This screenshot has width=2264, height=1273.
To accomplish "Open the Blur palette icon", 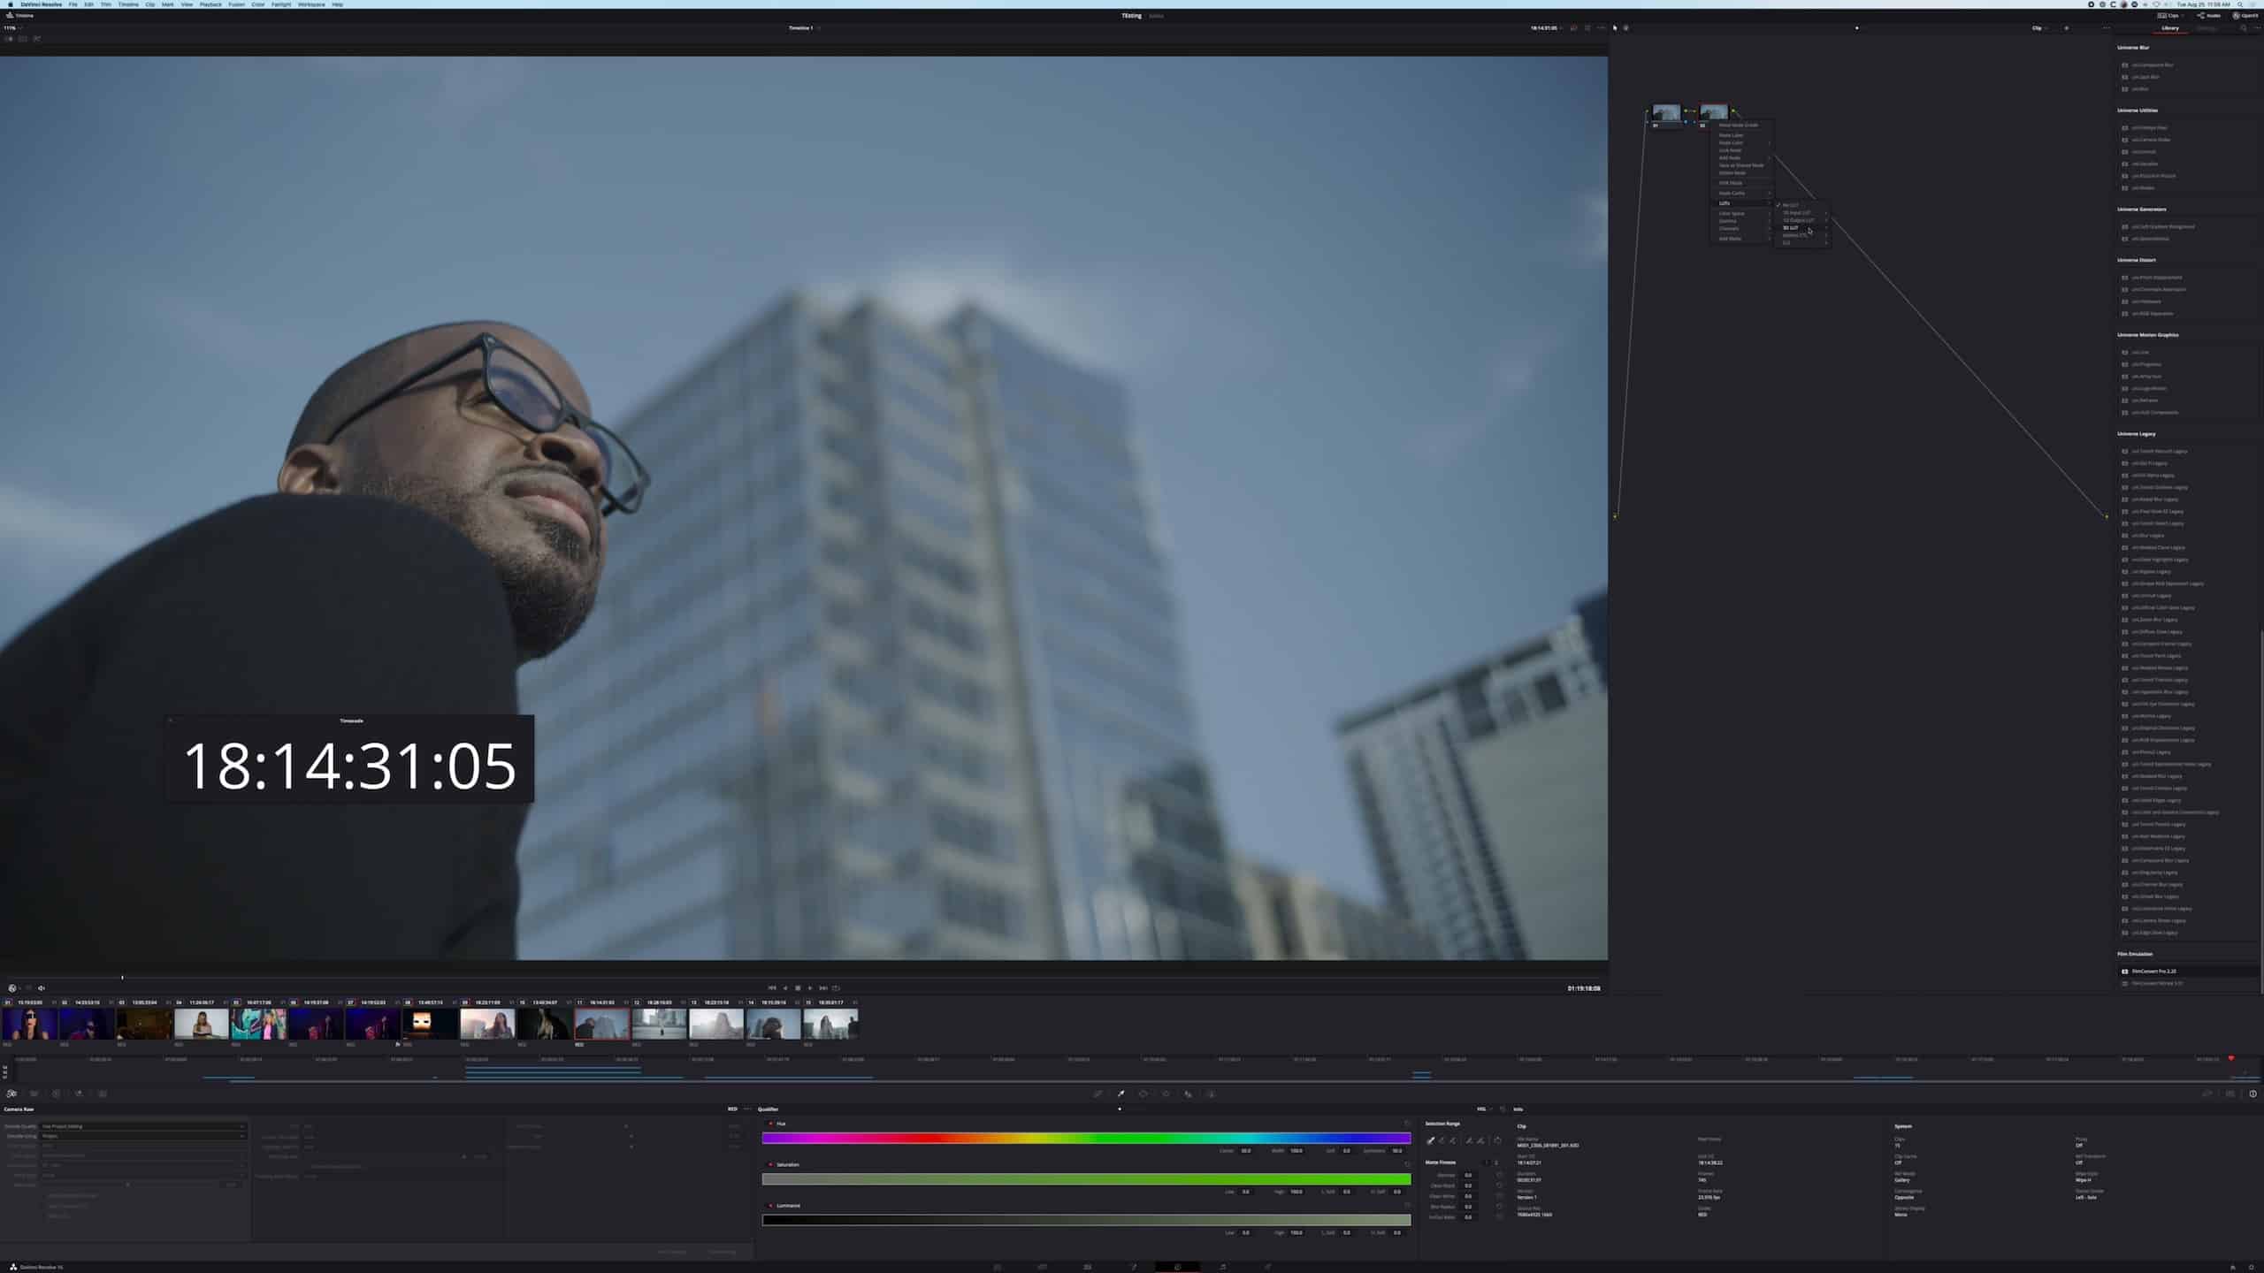I will coord(1188,1094).
